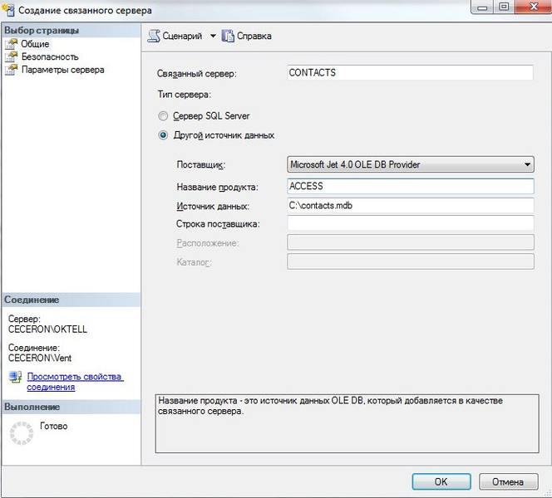
Task: Click the Общие page icon
Action: tap(12, 44)
